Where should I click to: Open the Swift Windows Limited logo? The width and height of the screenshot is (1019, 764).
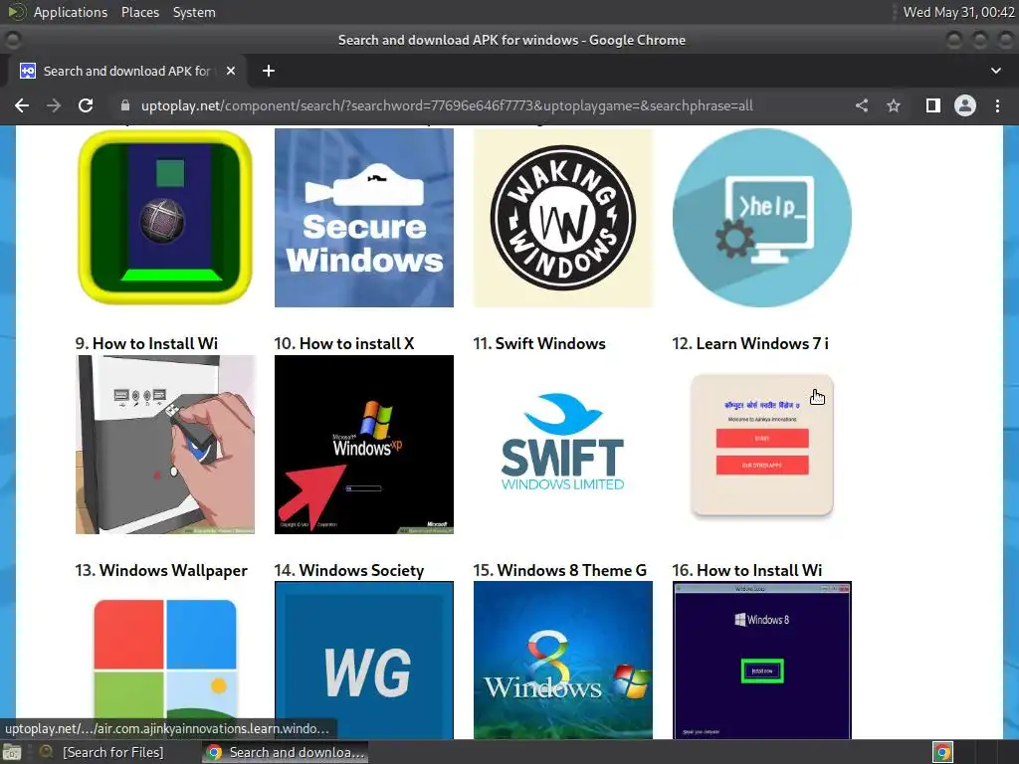pyautogui.click(x=563, y=445)
